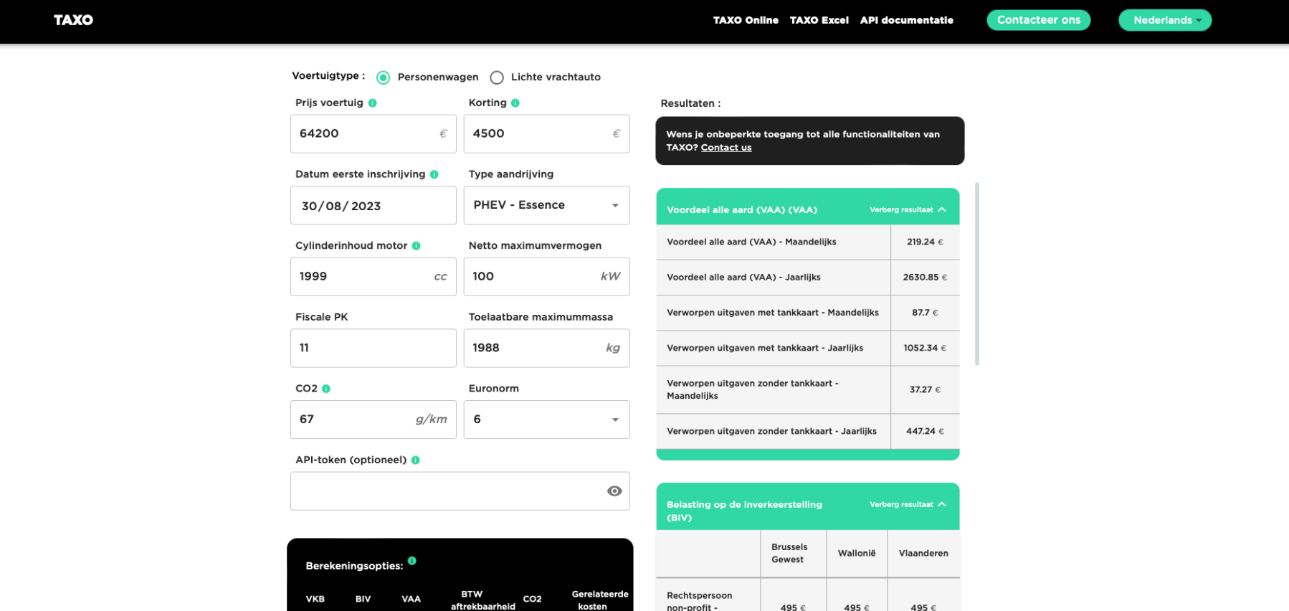Open info icon next to API-token label
1289x611 pixels.
(415, 460)
